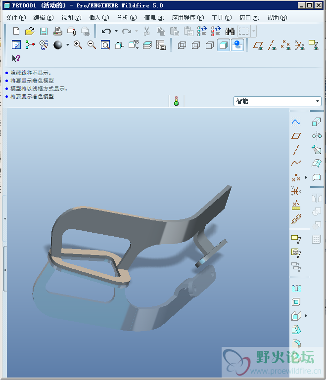326x380 pixels.
Task: Click the Repaint screen icon
Action: [x=16, y=45]
